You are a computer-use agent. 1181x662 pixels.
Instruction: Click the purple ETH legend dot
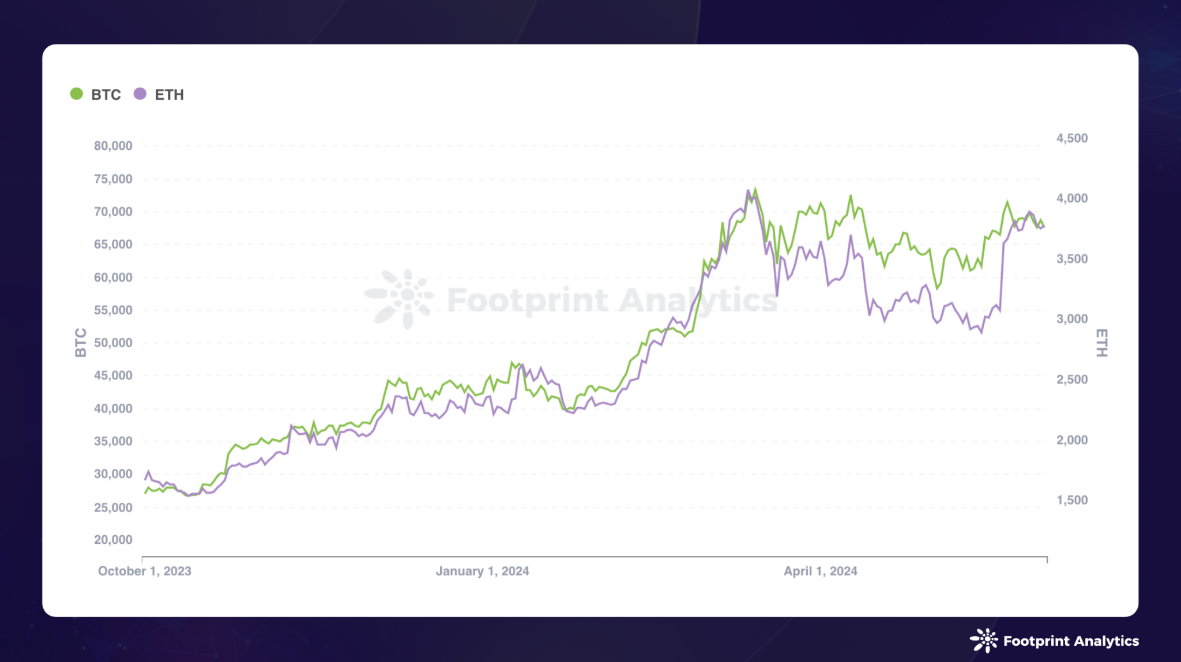click(x=140, y=94)
